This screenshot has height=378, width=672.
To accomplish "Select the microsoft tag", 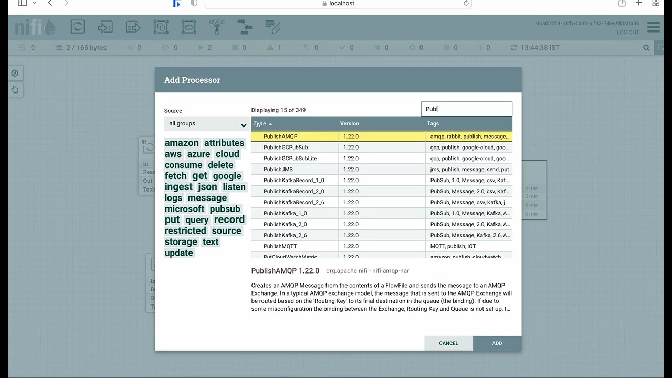I will (x=184, y=209).
